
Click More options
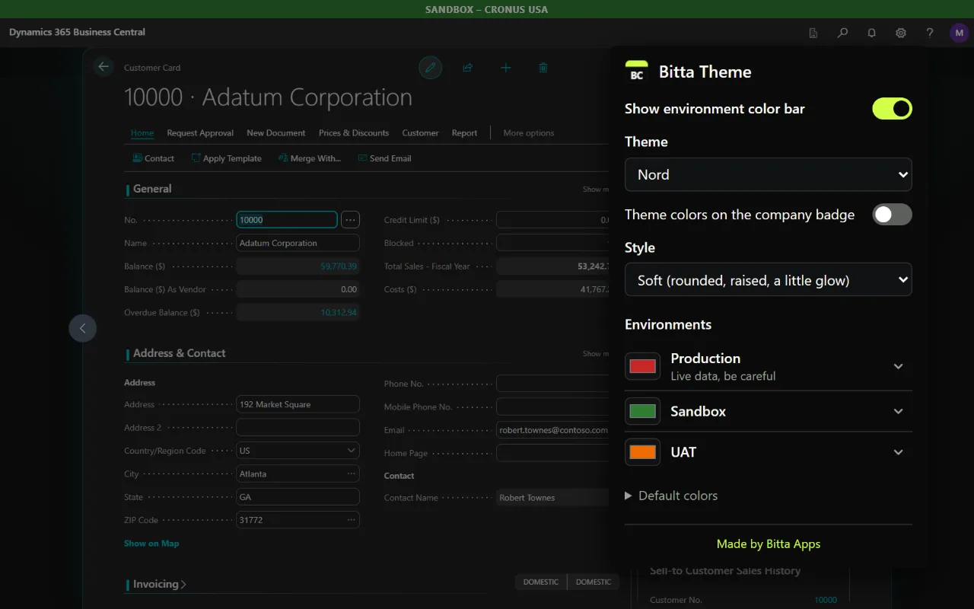click(x=529, y=132)
